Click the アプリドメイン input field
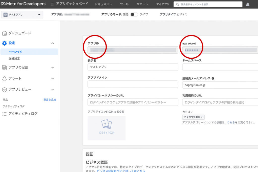 (x=133, y=84)
